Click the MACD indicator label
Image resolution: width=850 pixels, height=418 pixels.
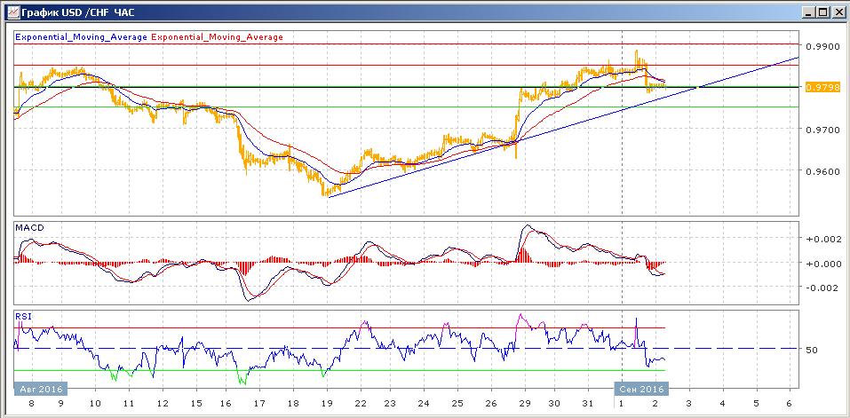tap(30, 228)
